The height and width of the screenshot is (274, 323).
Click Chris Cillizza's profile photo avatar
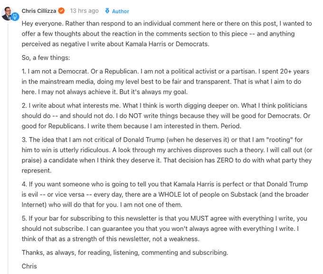pyautogui.click(x=7, y=12)
